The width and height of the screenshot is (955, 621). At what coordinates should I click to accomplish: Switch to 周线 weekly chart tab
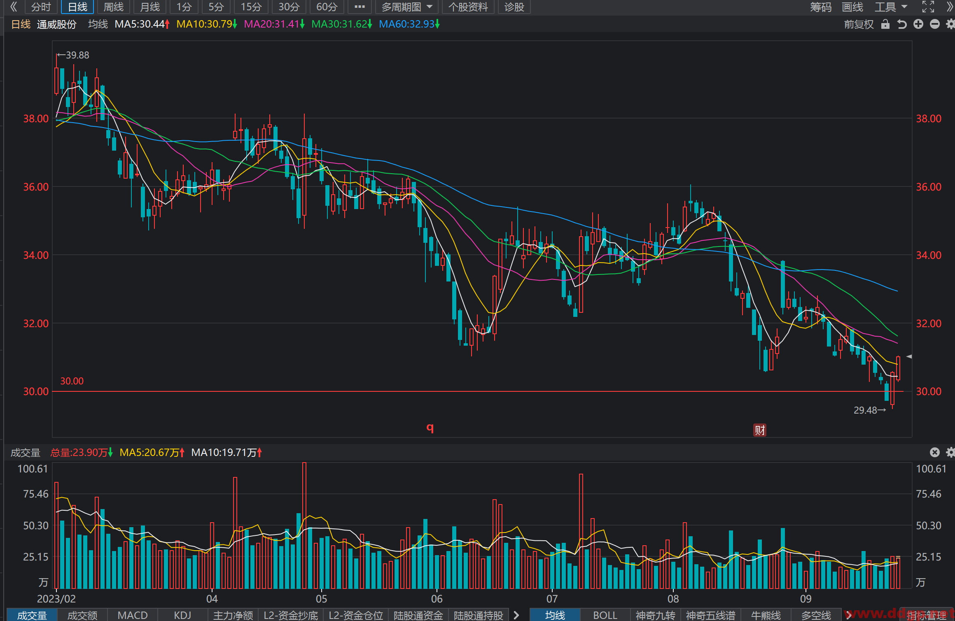pyautogui.click(x=113, y=7)
